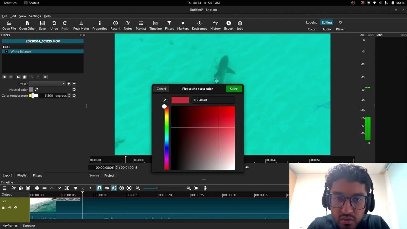This screenshot has width=407, height=229.
Task: Toggle ripple markers
Action: tap(129, 188)
